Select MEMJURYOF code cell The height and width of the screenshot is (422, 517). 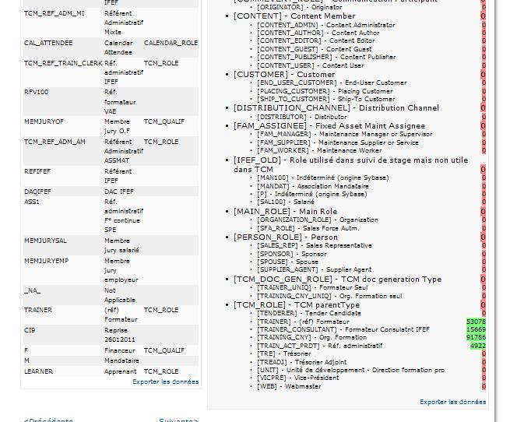click(x=44, y=122)
